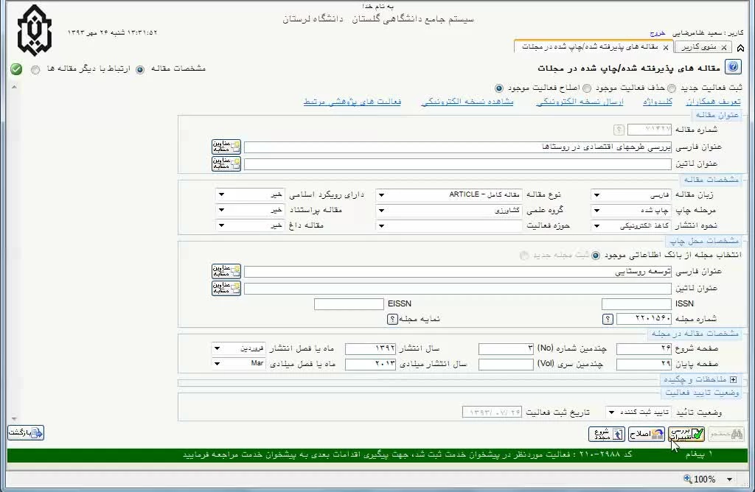Image resolution: width=755 pixels, height=492 pixels.
Task: Click the ISSN input field
Action: click(x=636, y=303)
